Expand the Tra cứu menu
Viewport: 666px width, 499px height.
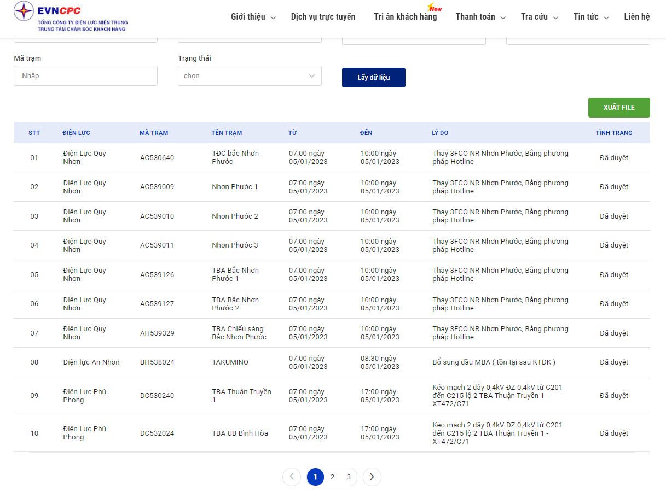[x=539, y=17]
